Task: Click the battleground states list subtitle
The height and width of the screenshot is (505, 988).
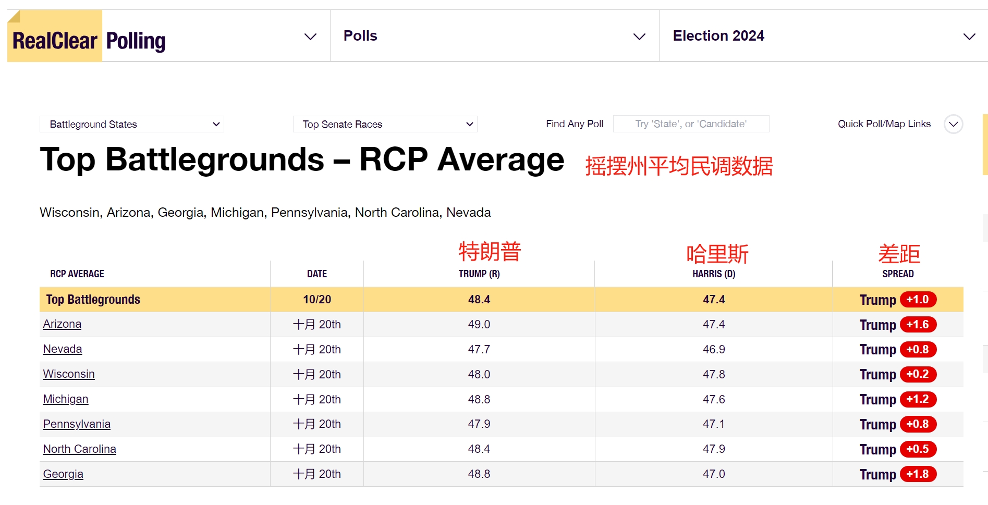Action: (x=265, y=213)
